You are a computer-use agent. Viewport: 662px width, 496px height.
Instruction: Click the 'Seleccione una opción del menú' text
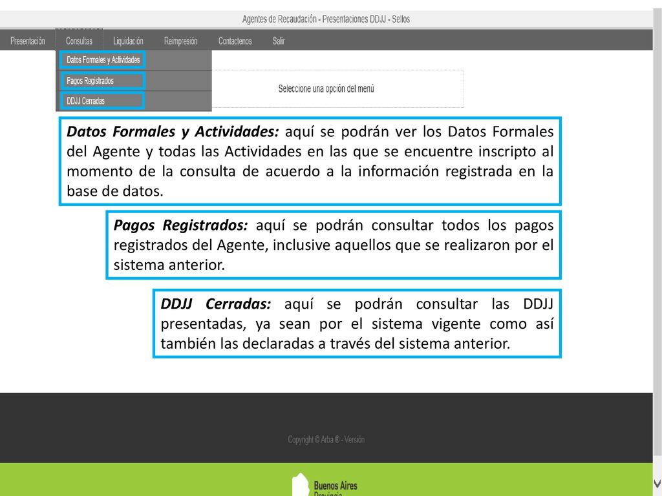(326, 89)
